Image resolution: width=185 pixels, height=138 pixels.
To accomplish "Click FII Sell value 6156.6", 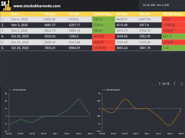I will click(74, 19).
